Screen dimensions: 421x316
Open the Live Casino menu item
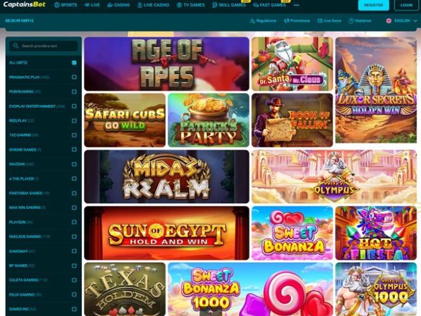[153, 5]
